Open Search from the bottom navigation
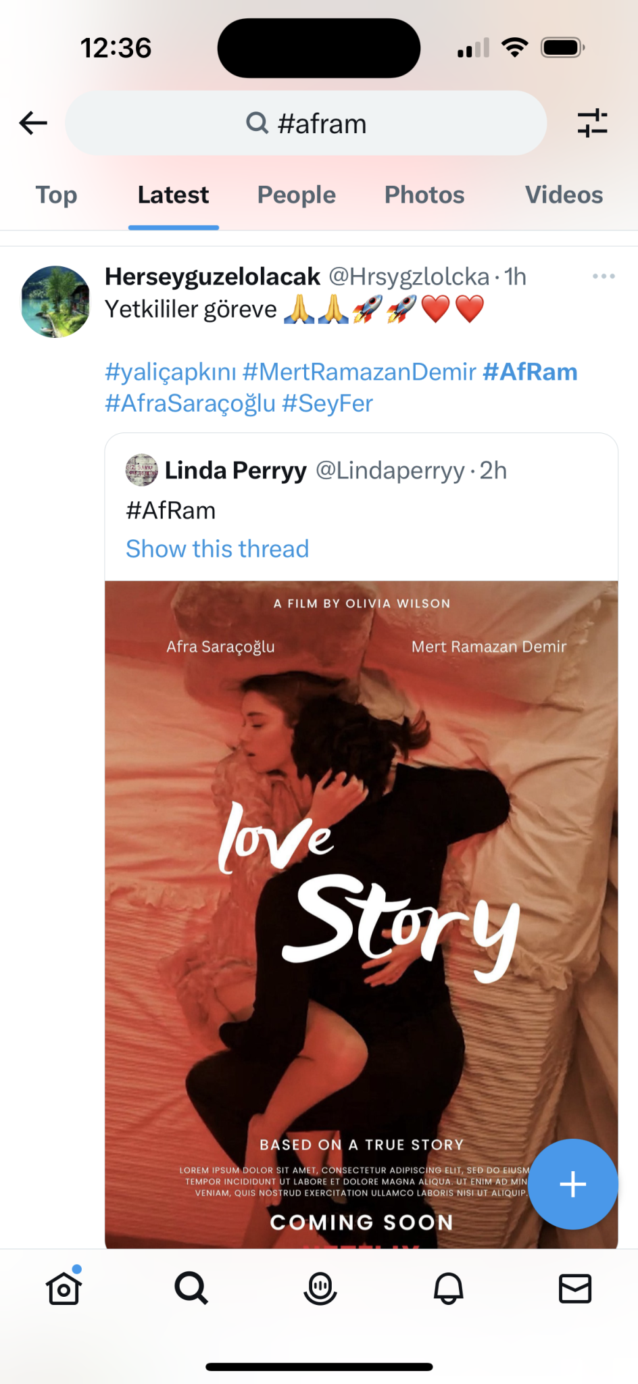The height and width of the screenshot is (1384, 638). pyautogui.click(x=191, y=1288)
